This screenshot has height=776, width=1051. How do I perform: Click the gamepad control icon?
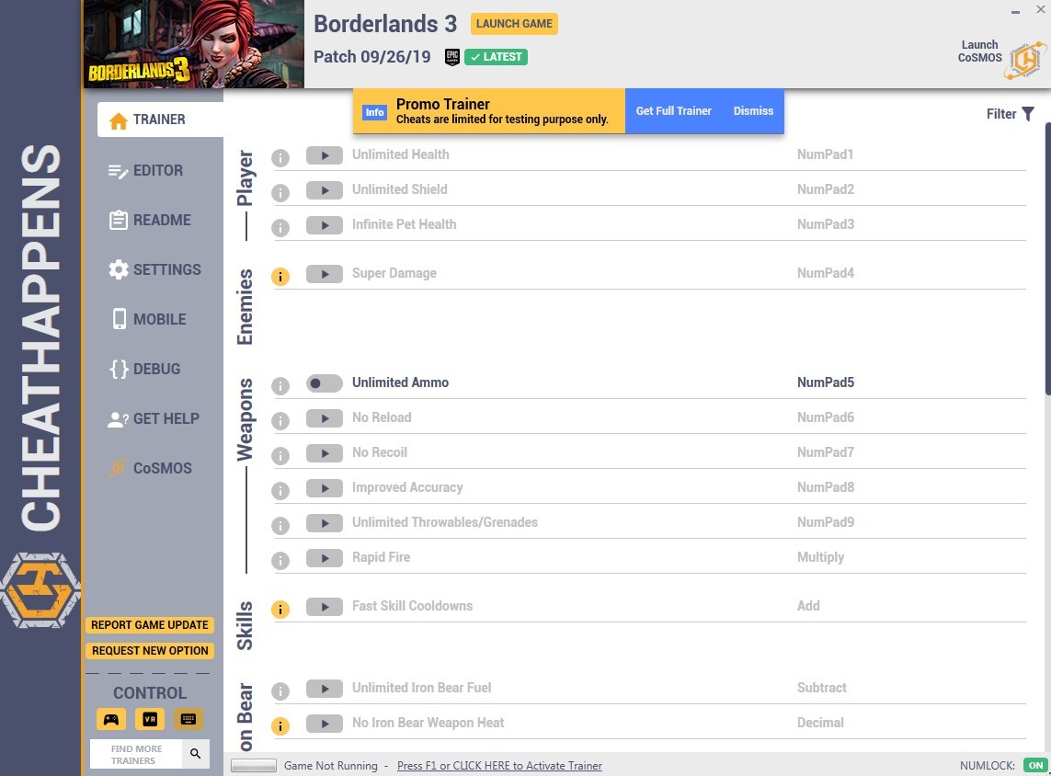111,719
